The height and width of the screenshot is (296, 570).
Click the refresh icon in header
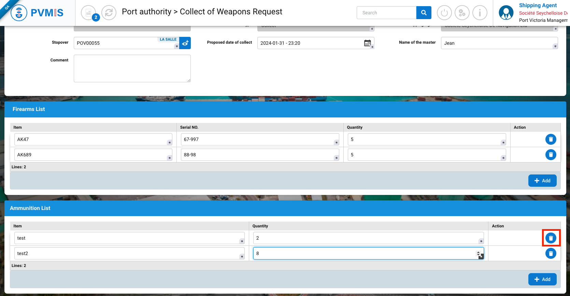(109, 13)
